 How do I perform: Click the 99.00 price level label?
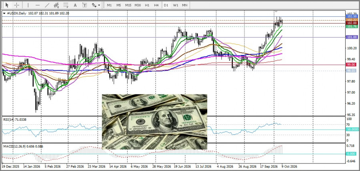coord(352,65)
